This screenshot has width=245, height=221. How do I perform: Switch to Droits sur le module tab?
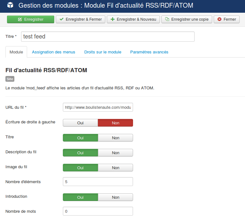(103, 52)
